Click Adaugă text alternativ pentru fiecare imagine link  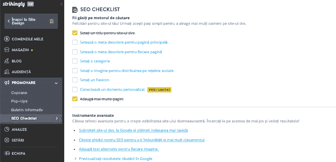point(119,149)
